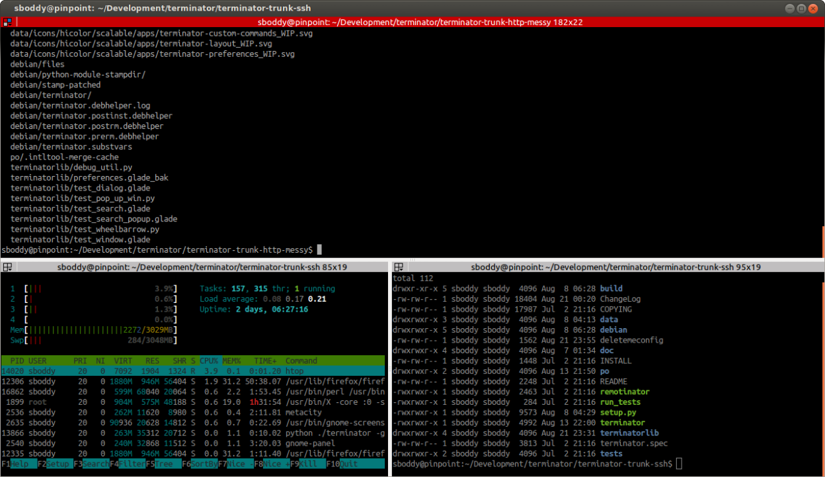Click the CPU% column header in htop
Image resolution: width=825 pixels, height=477 pixels.
210,361
